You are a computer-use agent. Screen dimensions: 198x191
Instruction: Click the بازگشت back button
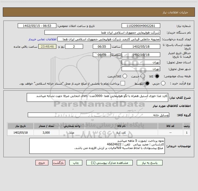tap(59, 163)
